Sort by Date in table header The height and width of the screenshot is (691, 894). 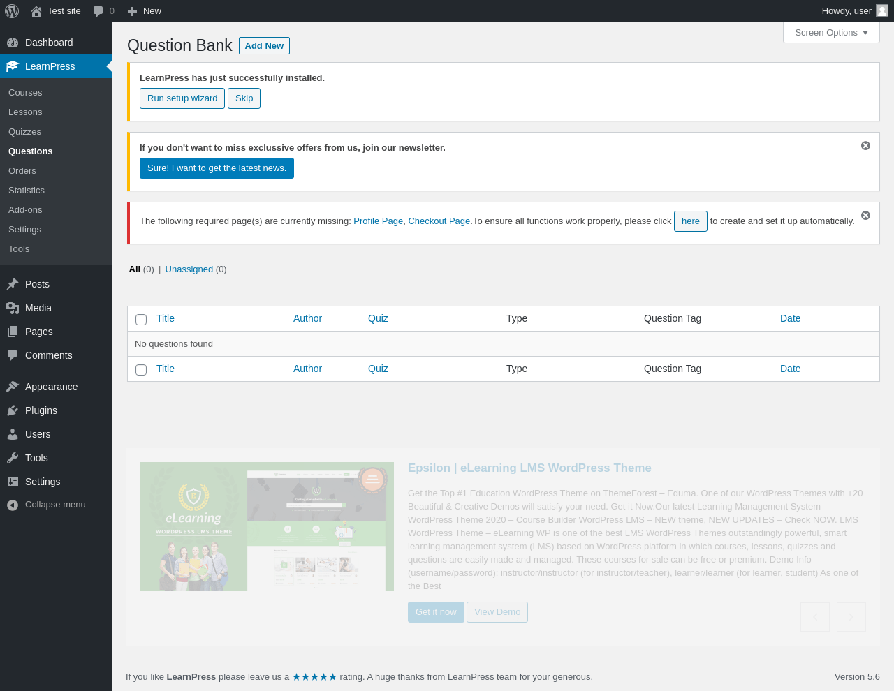click(790, 318)
